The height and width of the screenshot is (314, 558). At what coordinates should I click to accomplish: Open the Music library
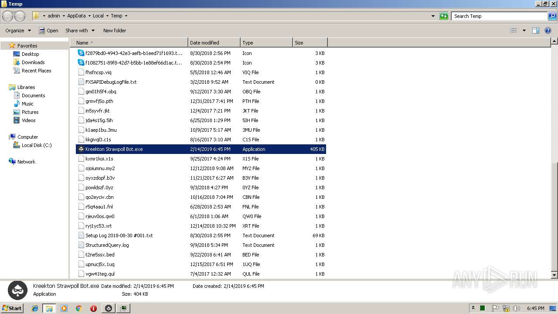click(x=27, y=104)
